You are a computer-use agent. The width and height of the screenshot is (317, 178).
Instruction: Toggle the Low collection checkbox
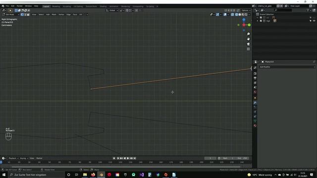pyautogui.click(x=261, y=18)
